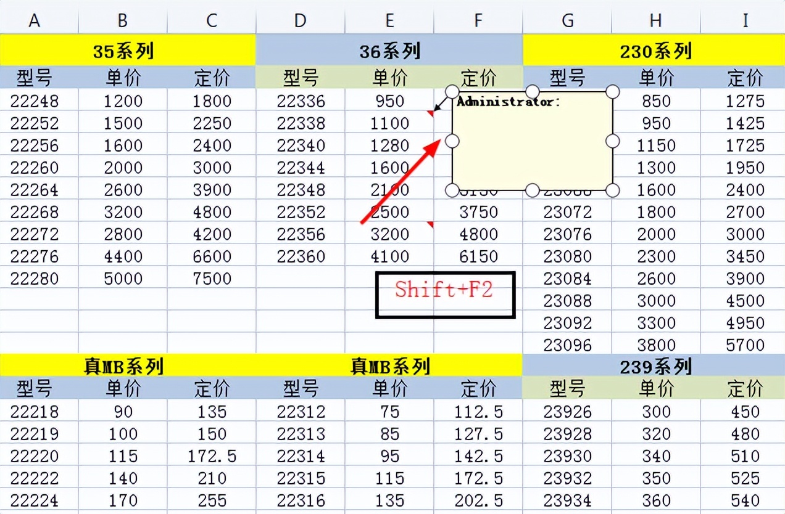Click the comment's bottom-right resize handle
The height and width of the screenshot is (514, 785).
(x=613, y=190)
